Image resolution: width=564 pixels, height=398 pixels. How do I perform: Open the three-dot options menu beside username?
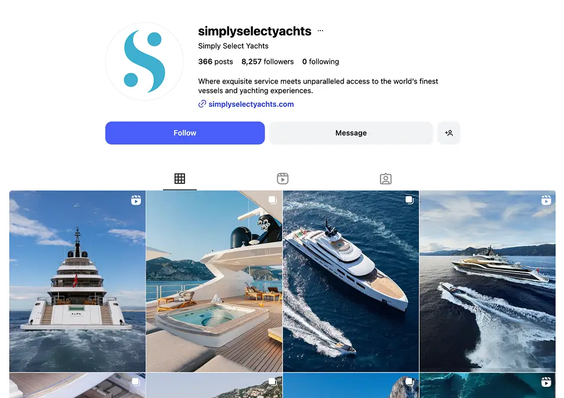[x=320, y=31]
